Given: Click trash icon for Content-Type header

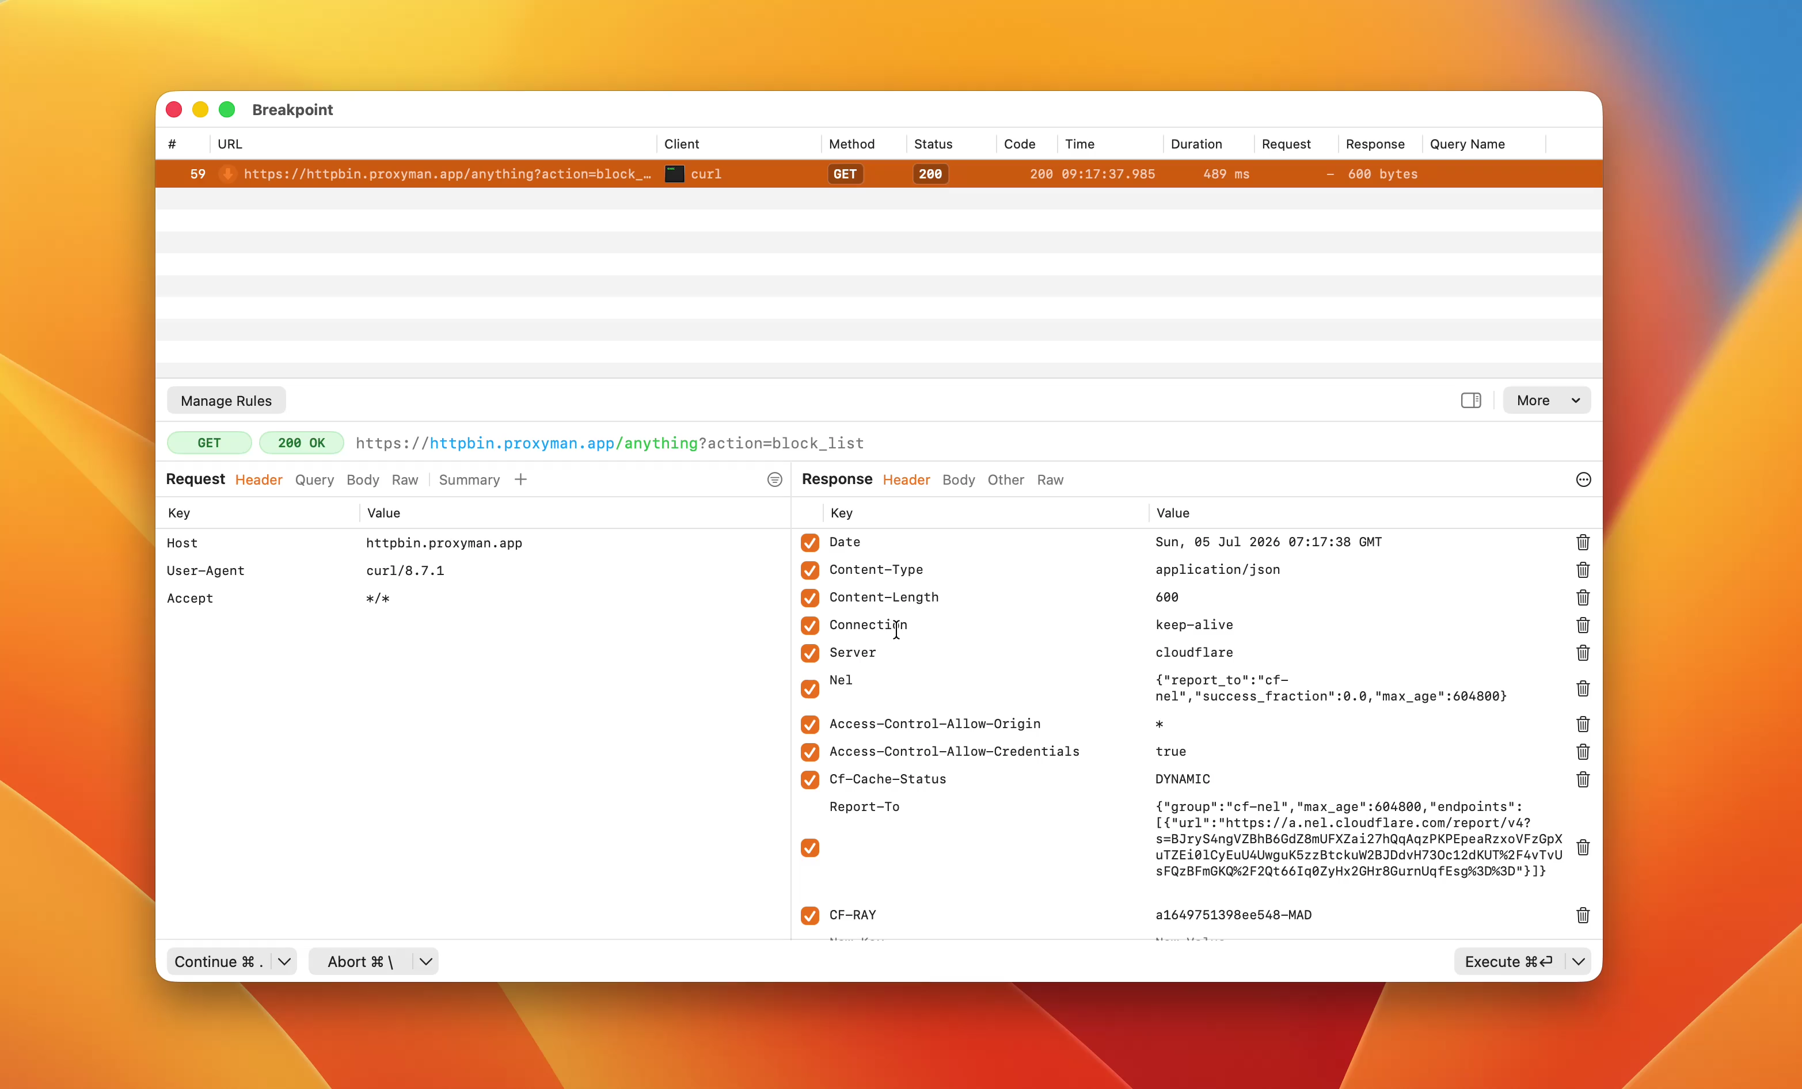Looking at the screenshot, I should tap(1583, 570).
